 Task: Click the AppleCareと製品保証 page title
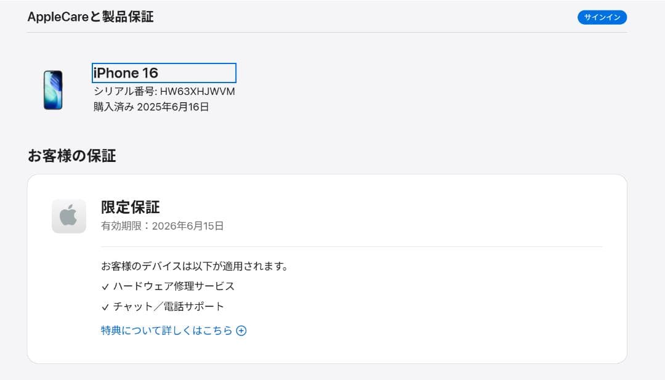[x=92, y=17]
